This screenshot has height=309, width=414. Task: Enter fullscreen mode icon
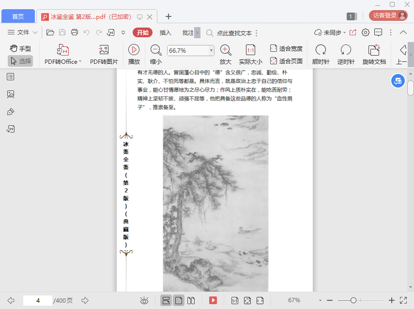(403, 300)
